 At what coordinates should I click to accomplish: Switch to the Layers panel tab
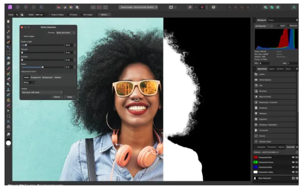pyautogui.click(x=272, y=69)
